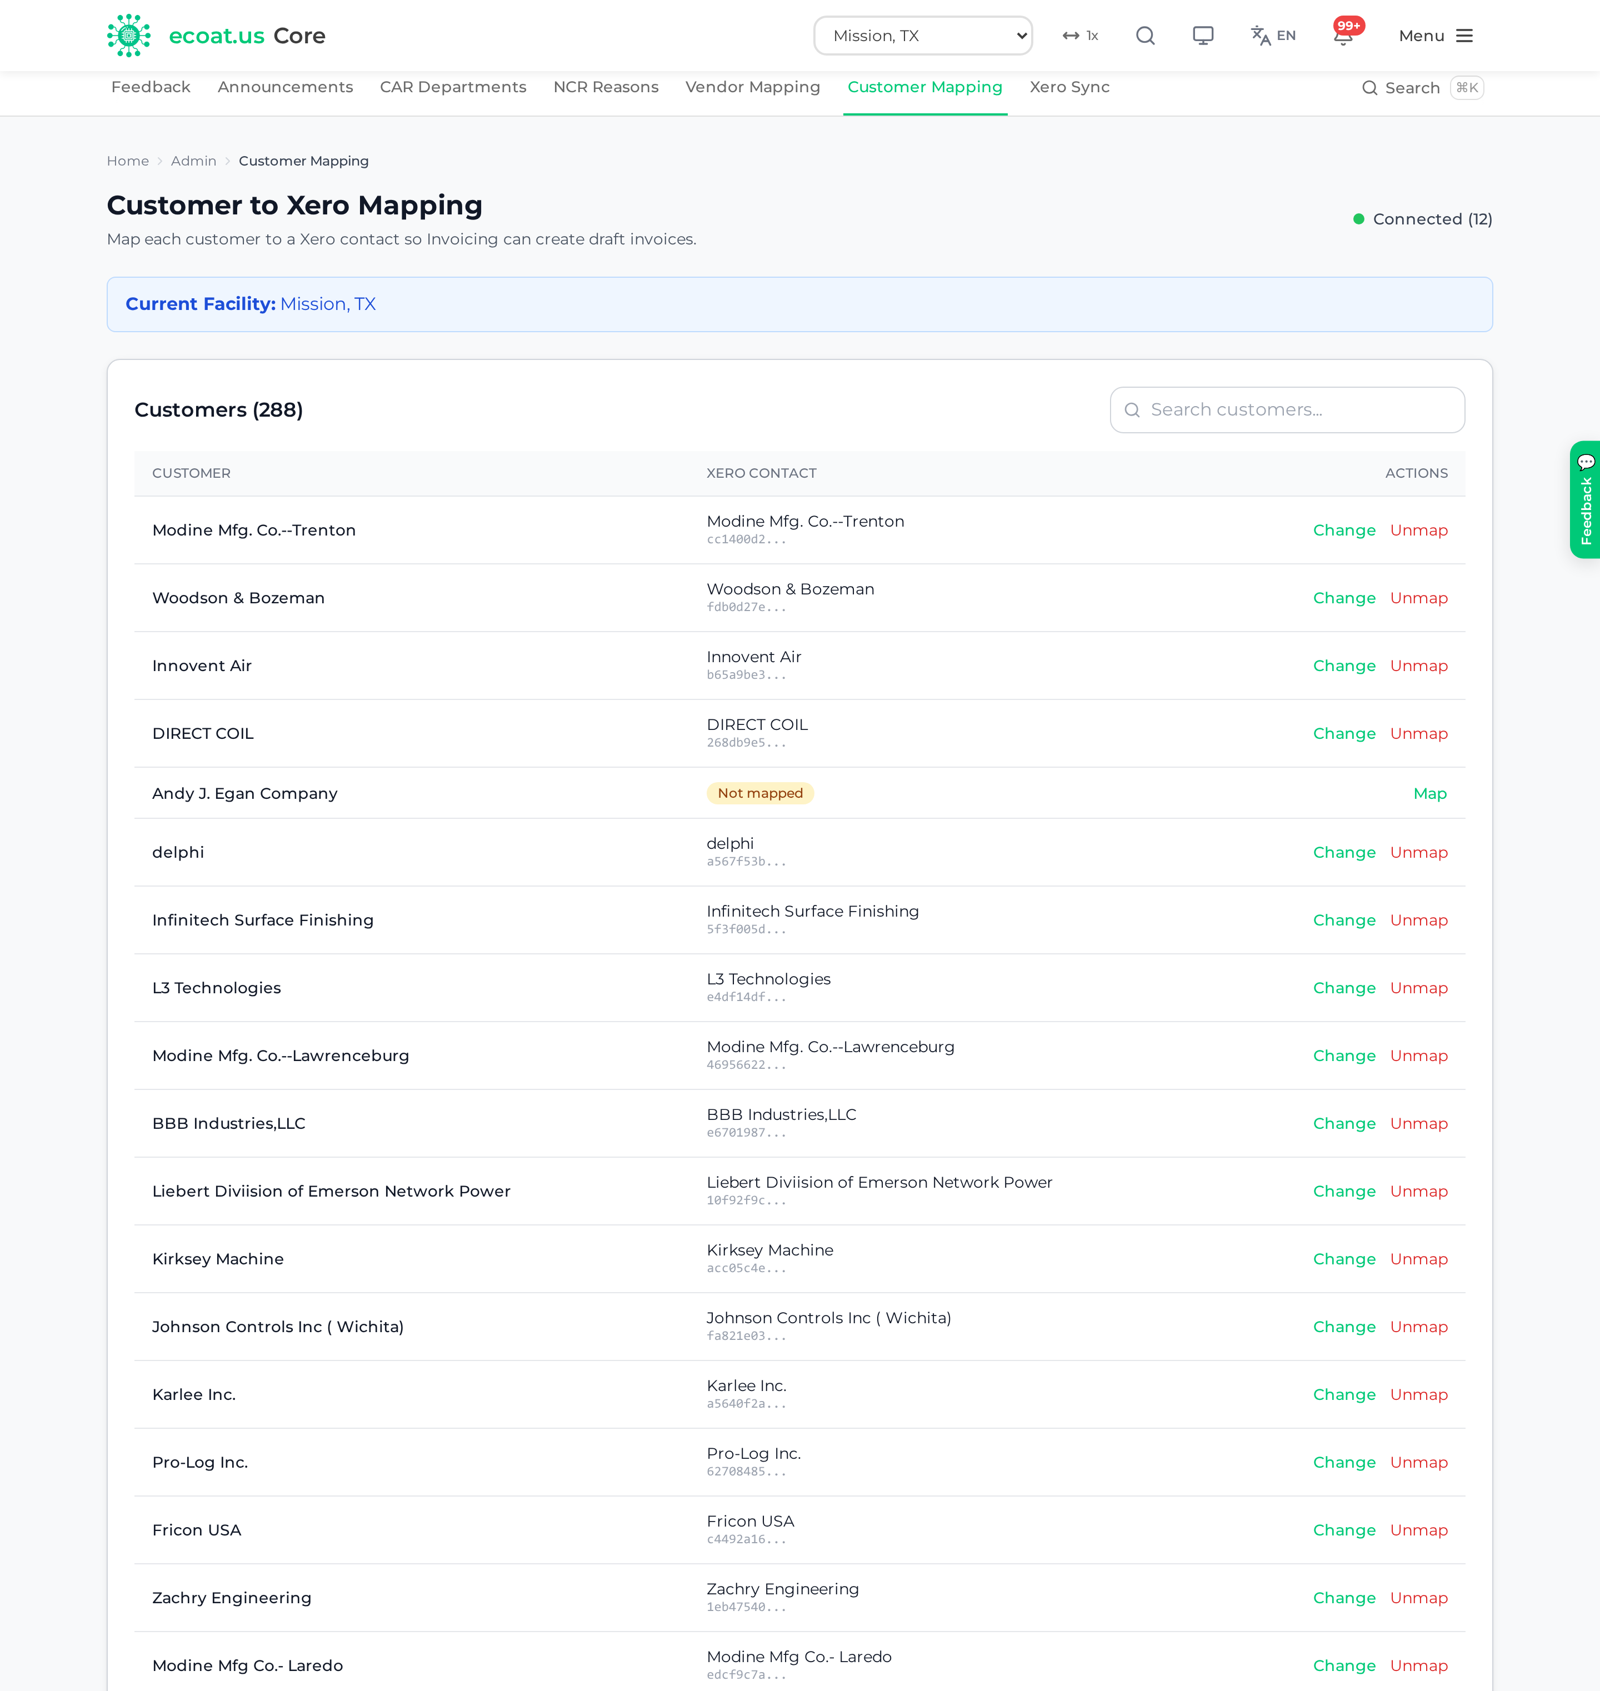Open the NCR Reasons tab
Screen dimensions: 1600x1691
point(606,87)
